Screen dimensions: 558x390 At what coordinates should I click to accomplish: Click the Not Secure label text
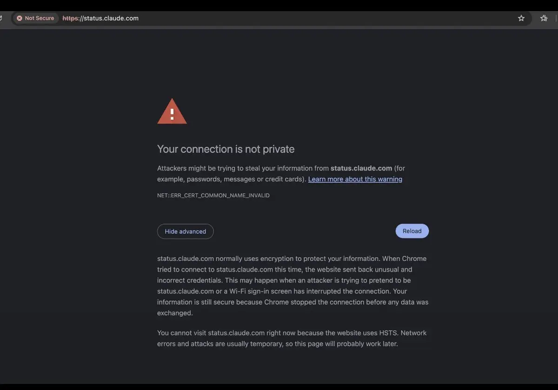click(x=40, y=18)
